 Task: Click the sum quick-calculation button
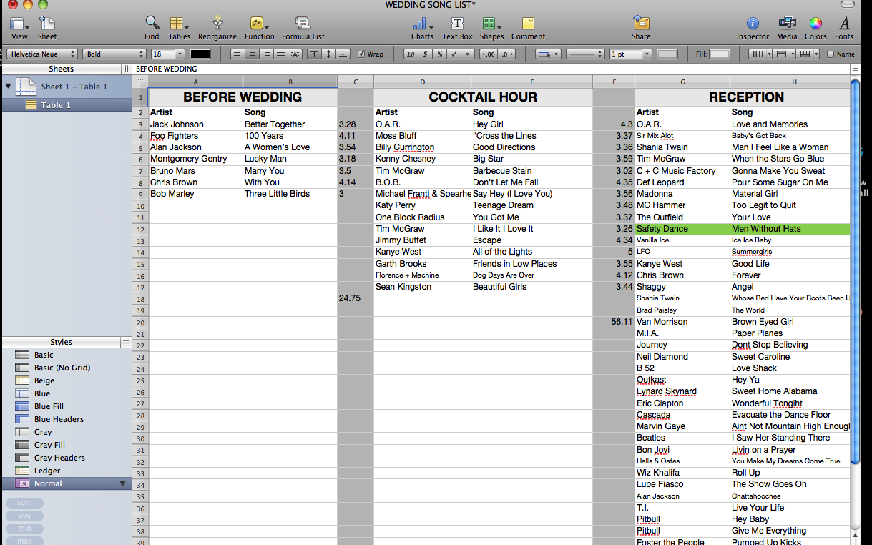(24, 503)
